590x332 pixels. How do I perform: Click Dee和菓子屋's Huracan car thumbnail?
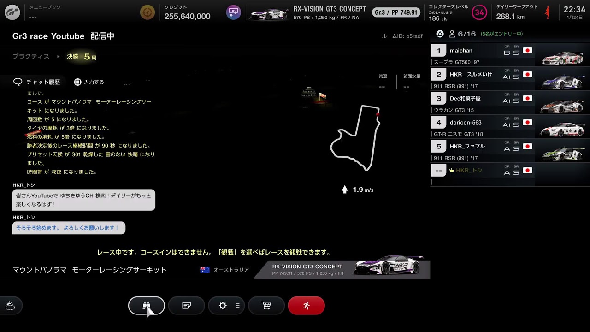pos(562,106)
